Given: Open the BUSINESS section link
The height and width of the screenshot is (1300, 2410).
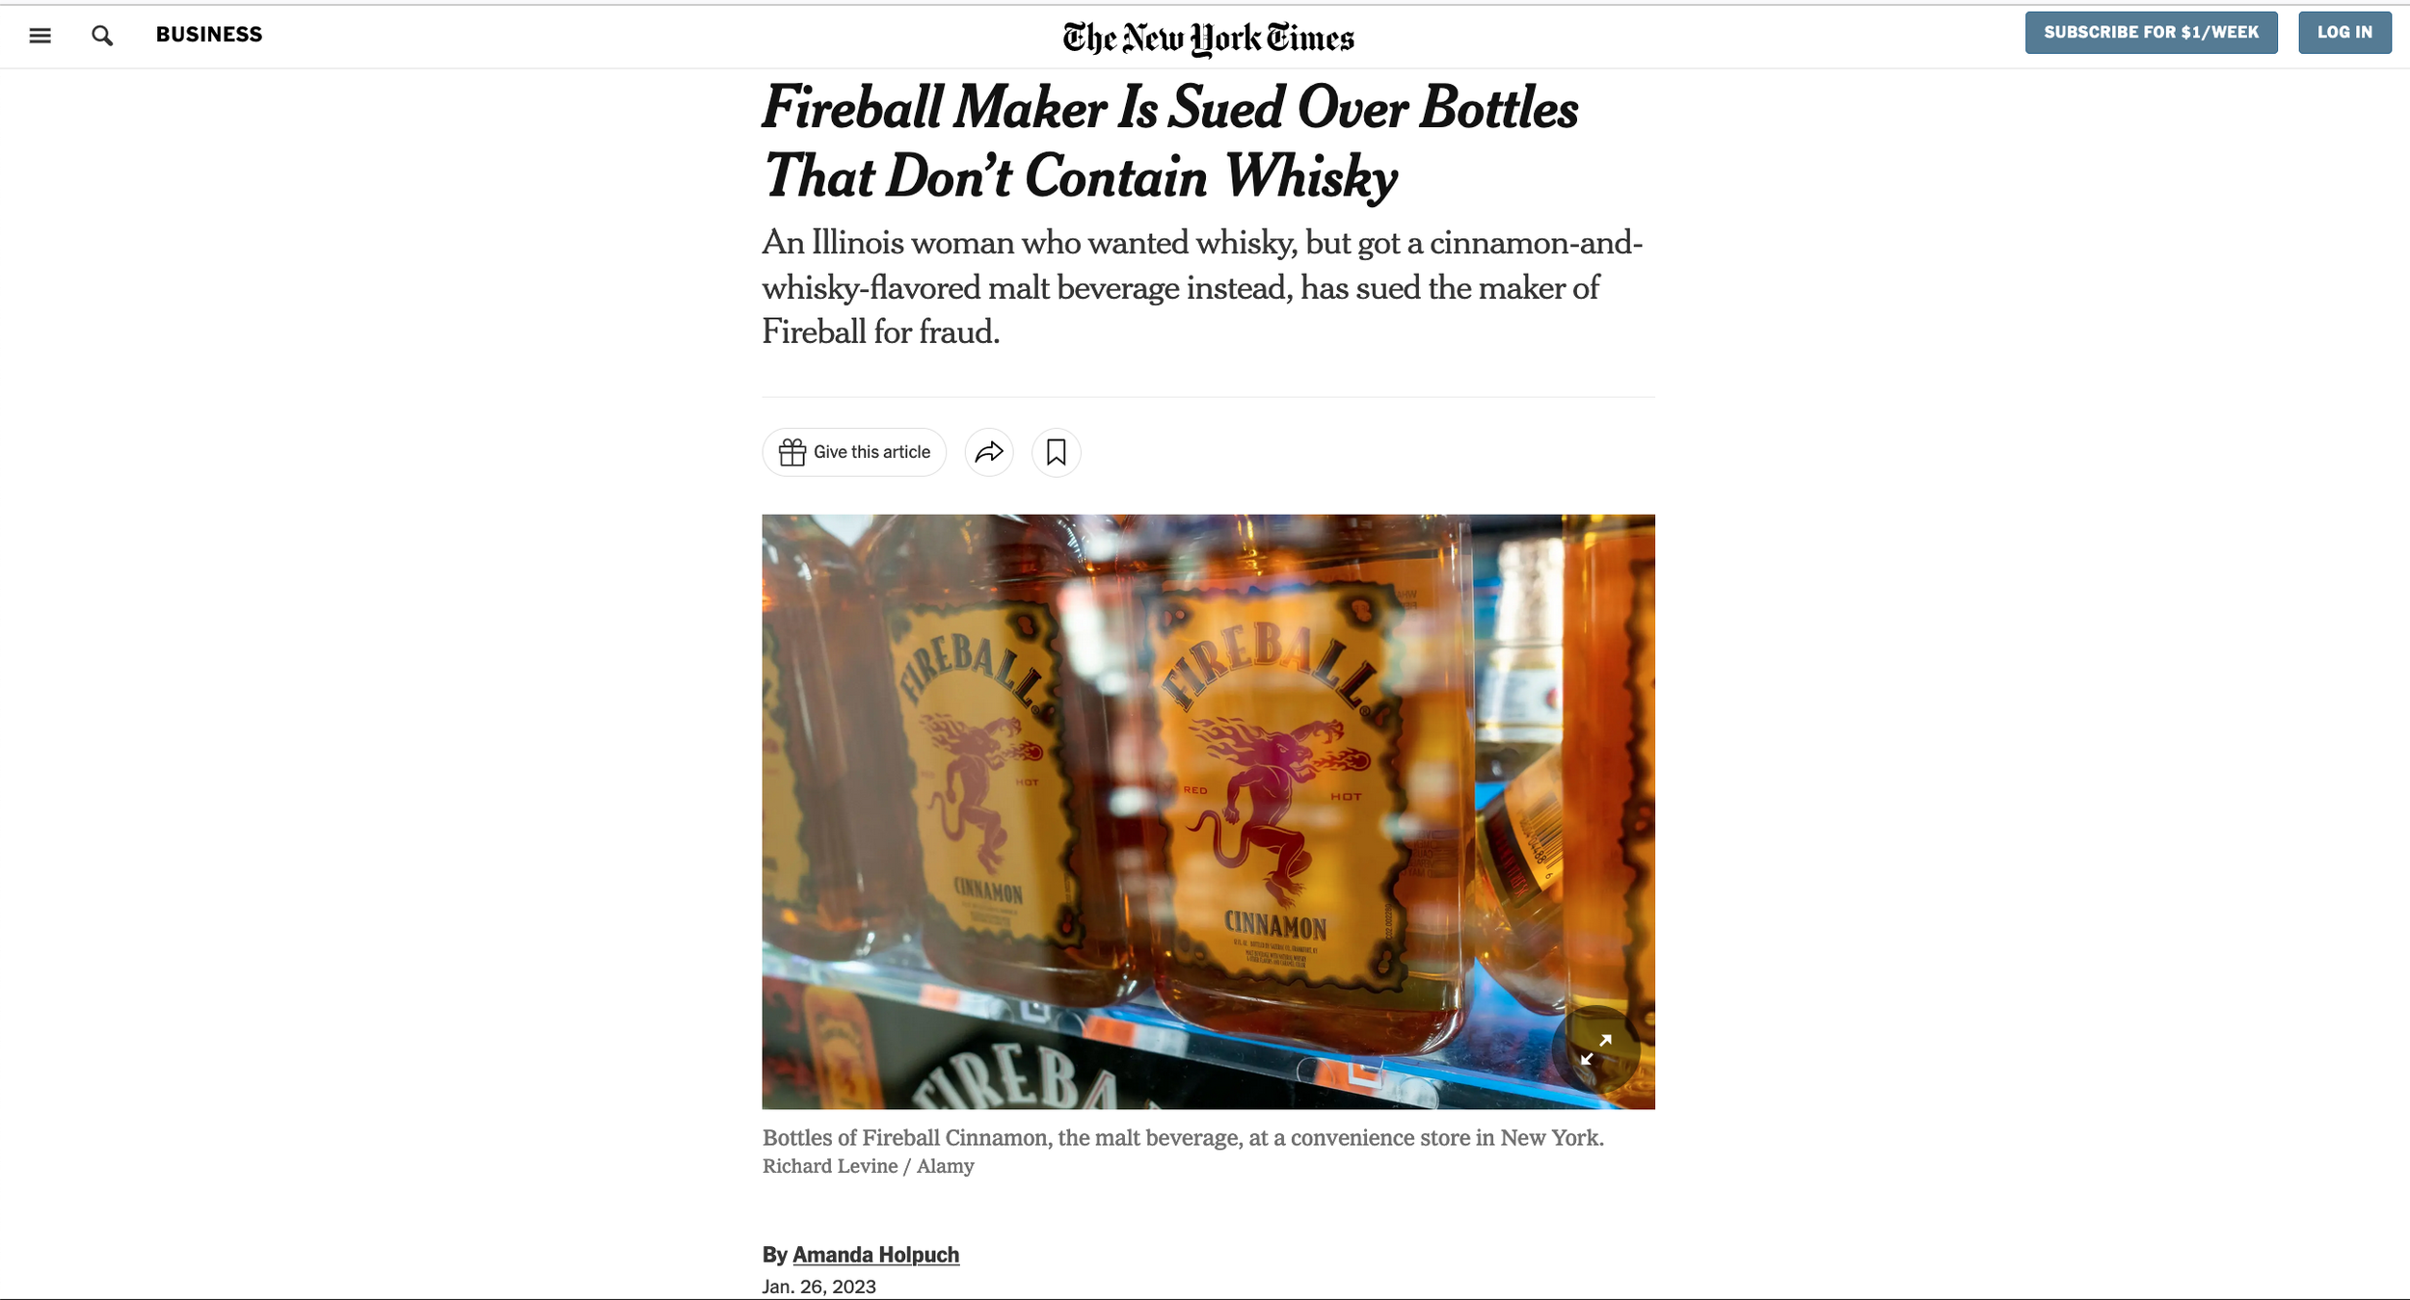Looking at the screenshot, I should [209, 35].
